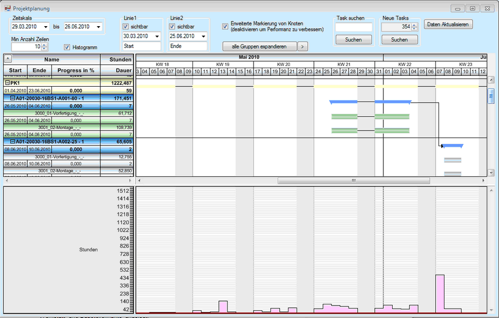Viewport: 499px width, 318px height.
Task: Click the Gantt timeline scroll right arrow
Action: pyautogui.click(x=483, y=180)
